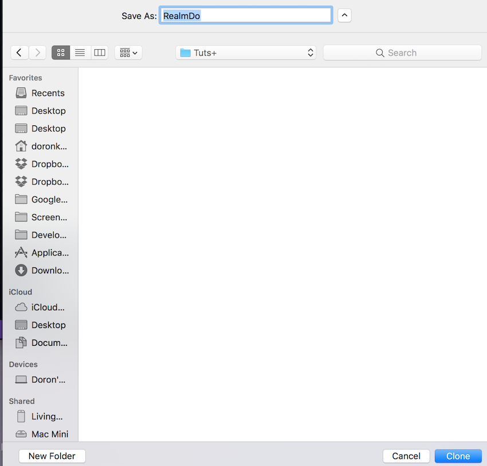Confirm with the Clone button
This screenshot has width=487, height=466.
(458, 456)
